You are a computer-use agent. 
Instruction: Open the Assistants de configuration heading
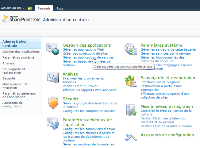click(167, 135)
